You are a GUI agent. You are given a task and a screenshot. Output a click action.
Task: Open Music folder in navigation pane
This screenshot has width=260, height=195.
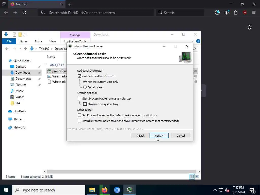[x=19, y=91]
